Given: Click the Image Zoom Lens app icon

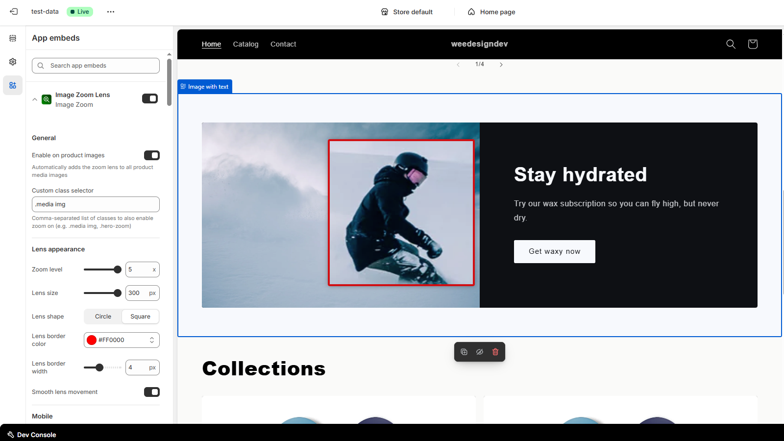Looking at the screenshot, I should 47,99.
